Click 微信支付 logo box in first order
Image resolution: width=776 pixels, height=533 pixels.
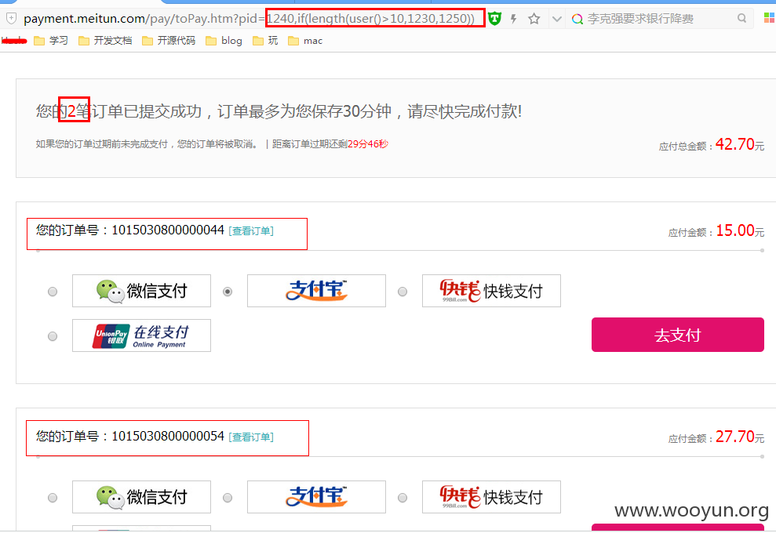pyautogui.click(x=141, y=291)
